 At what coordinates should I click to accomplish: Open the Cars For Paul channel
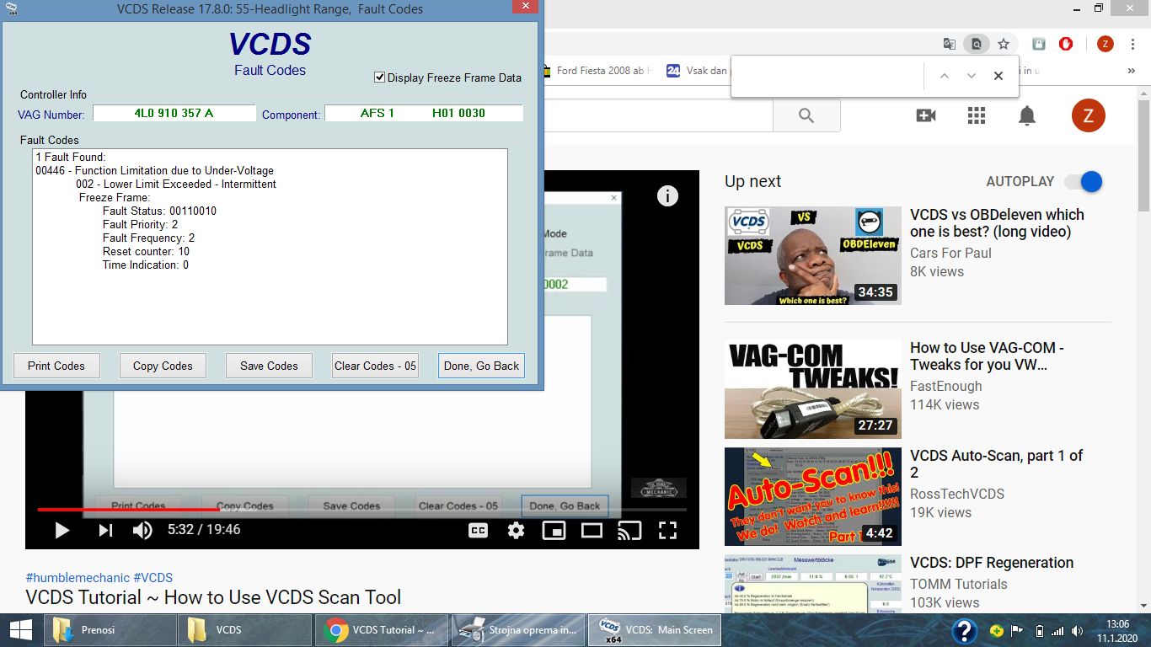pos(950,253)
